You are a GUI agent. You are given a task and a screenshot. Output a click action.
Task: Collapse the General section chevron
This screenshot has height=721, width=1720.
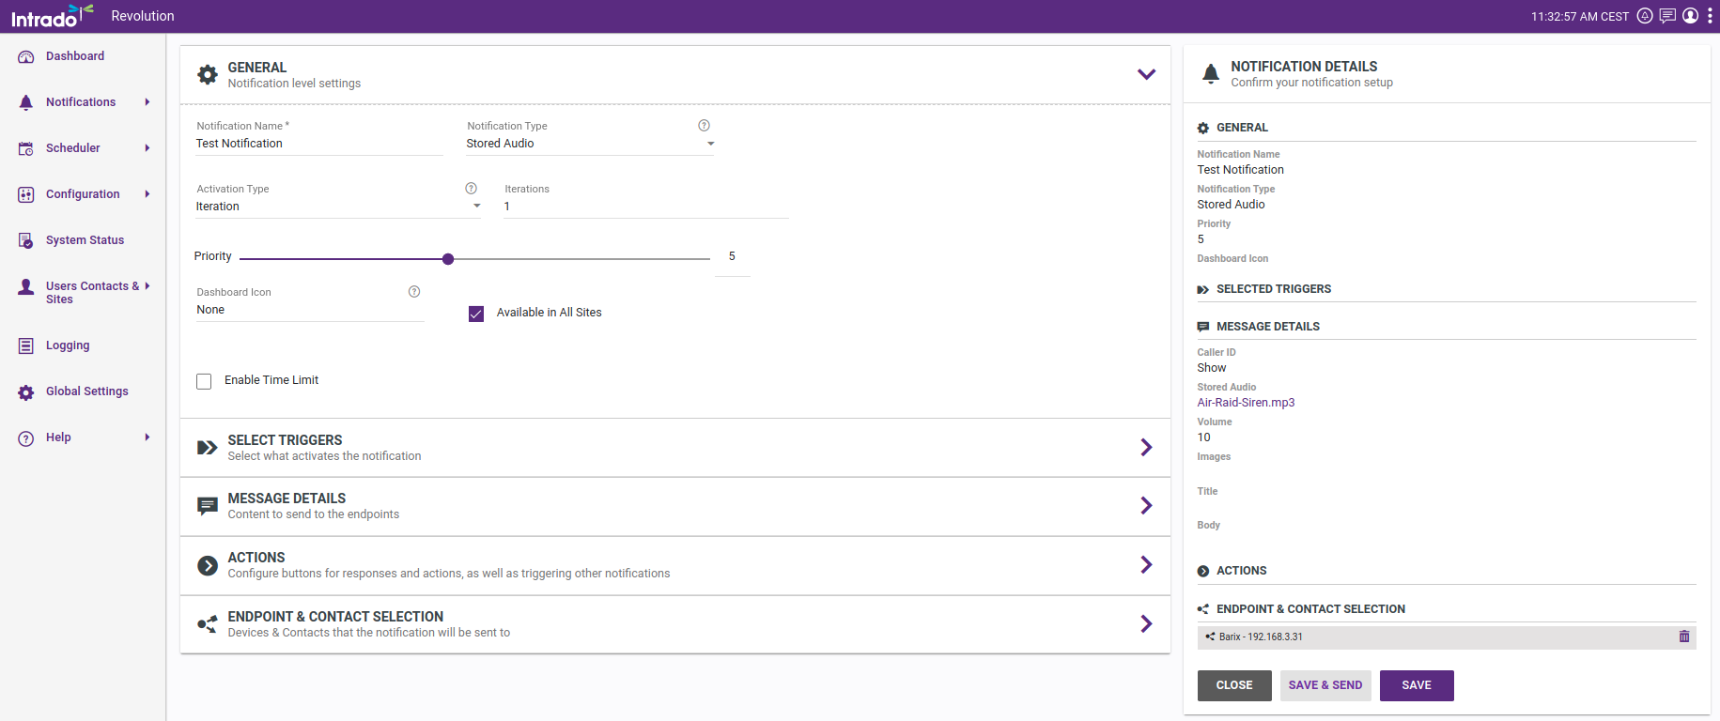(x=1146, y=74)
